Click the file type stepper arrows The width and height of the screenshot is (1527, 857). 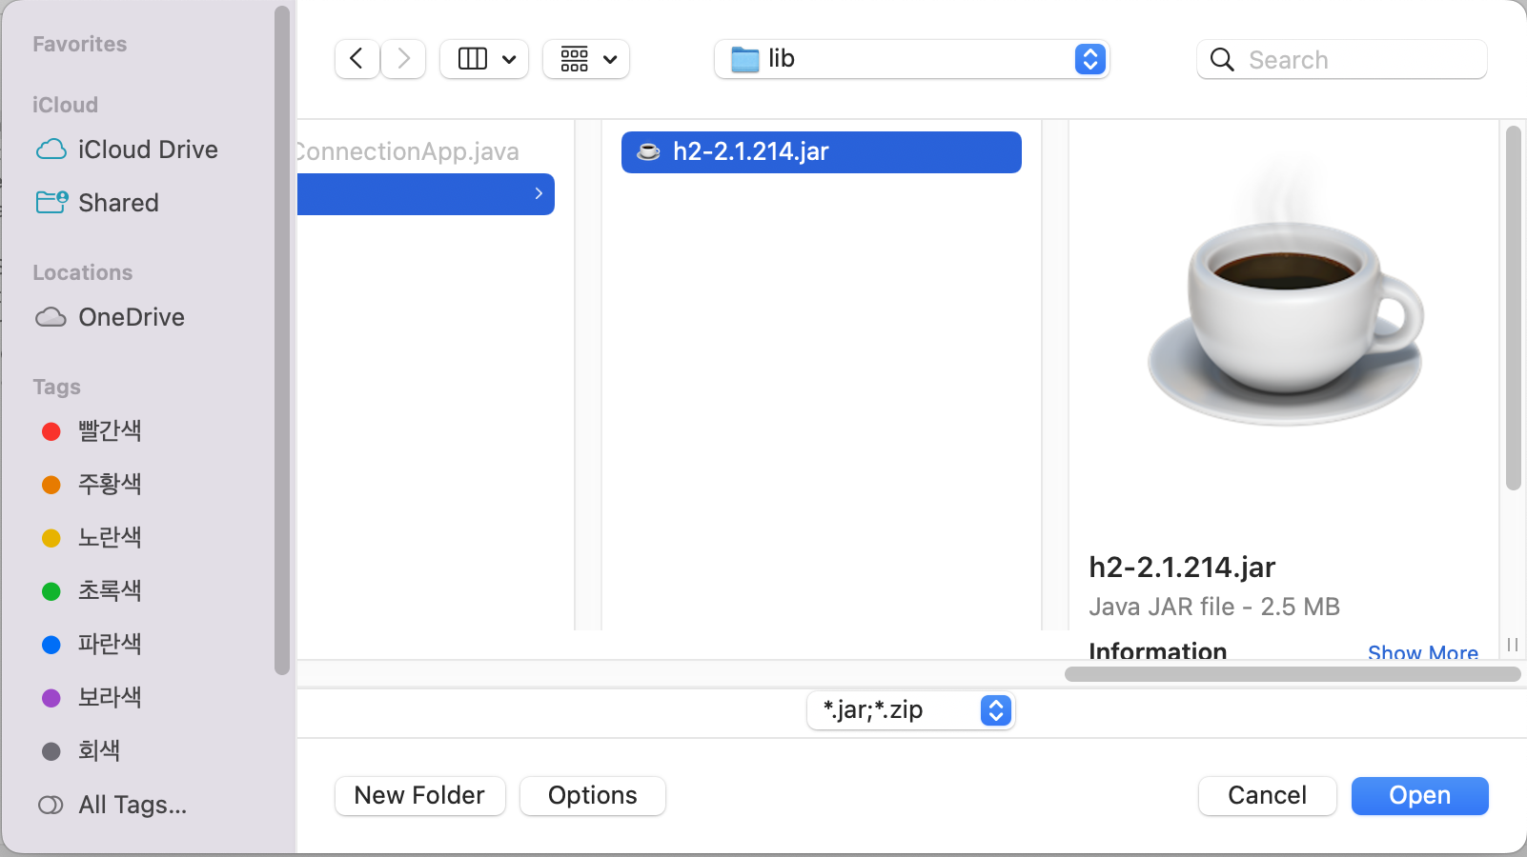996,710
